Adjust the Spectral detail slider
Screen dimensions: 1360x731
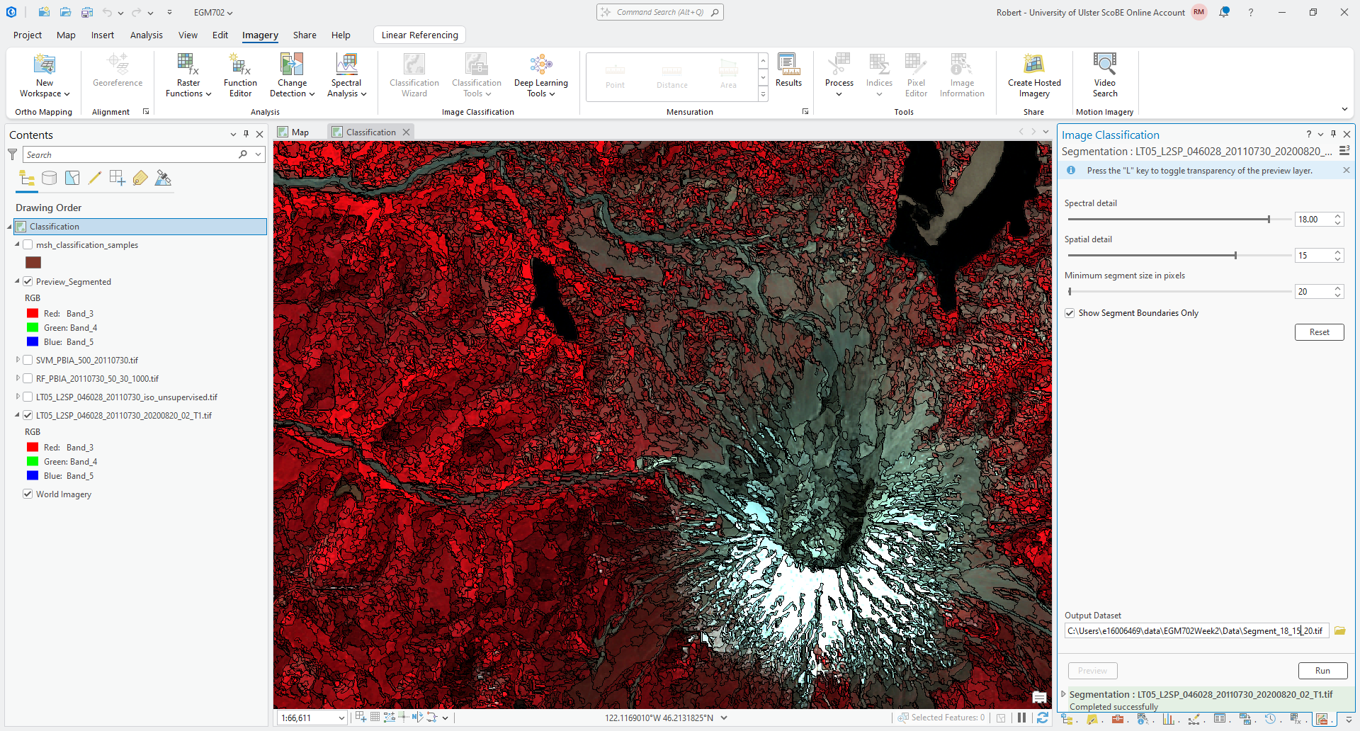tap(1269, 220)
